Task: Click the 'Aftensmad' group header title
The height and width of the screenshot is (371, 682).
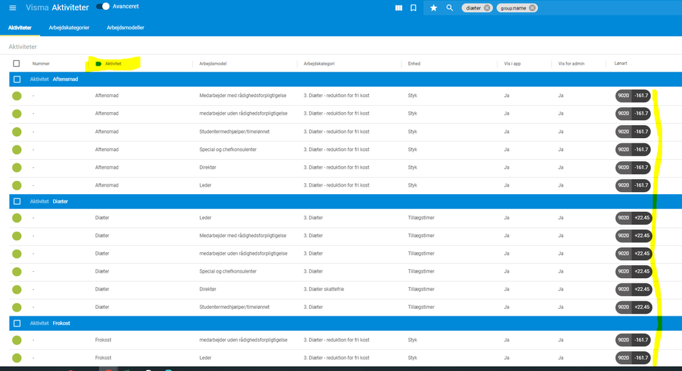Action: coord(66,79)
